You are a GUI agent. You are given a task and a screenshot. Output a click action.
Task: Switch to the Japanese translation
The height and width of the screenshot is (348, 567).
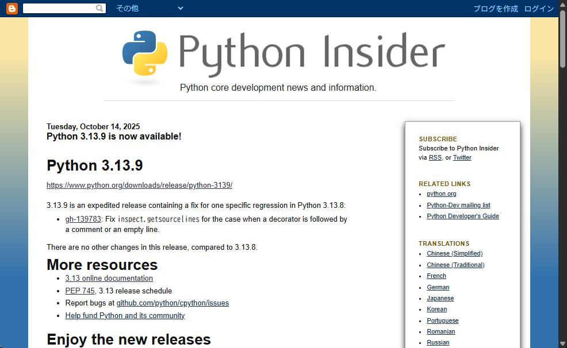[x=440, y=298]
